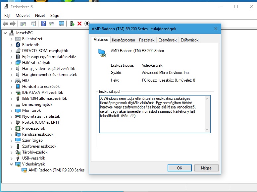
Task: Select the Rendszereszközök tree item
Action: click(x=38, y=134)
